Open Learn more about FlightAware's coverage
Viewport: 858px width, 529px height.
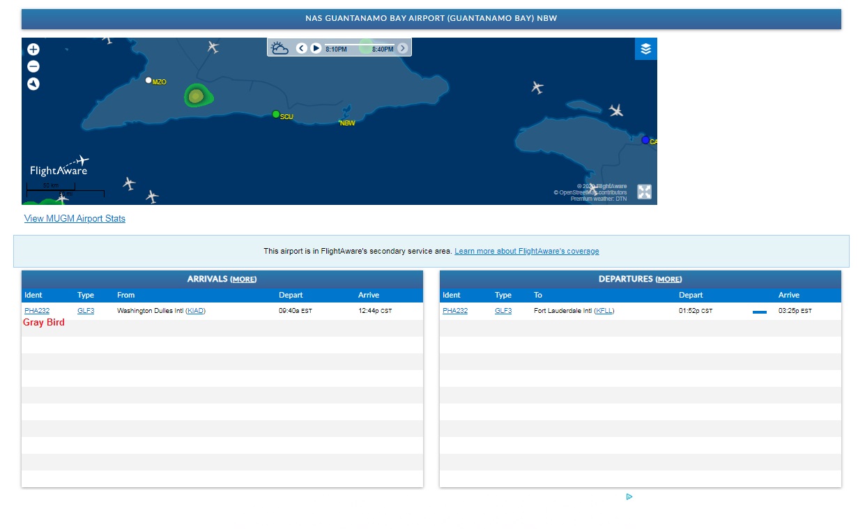(x=527, y=251)
